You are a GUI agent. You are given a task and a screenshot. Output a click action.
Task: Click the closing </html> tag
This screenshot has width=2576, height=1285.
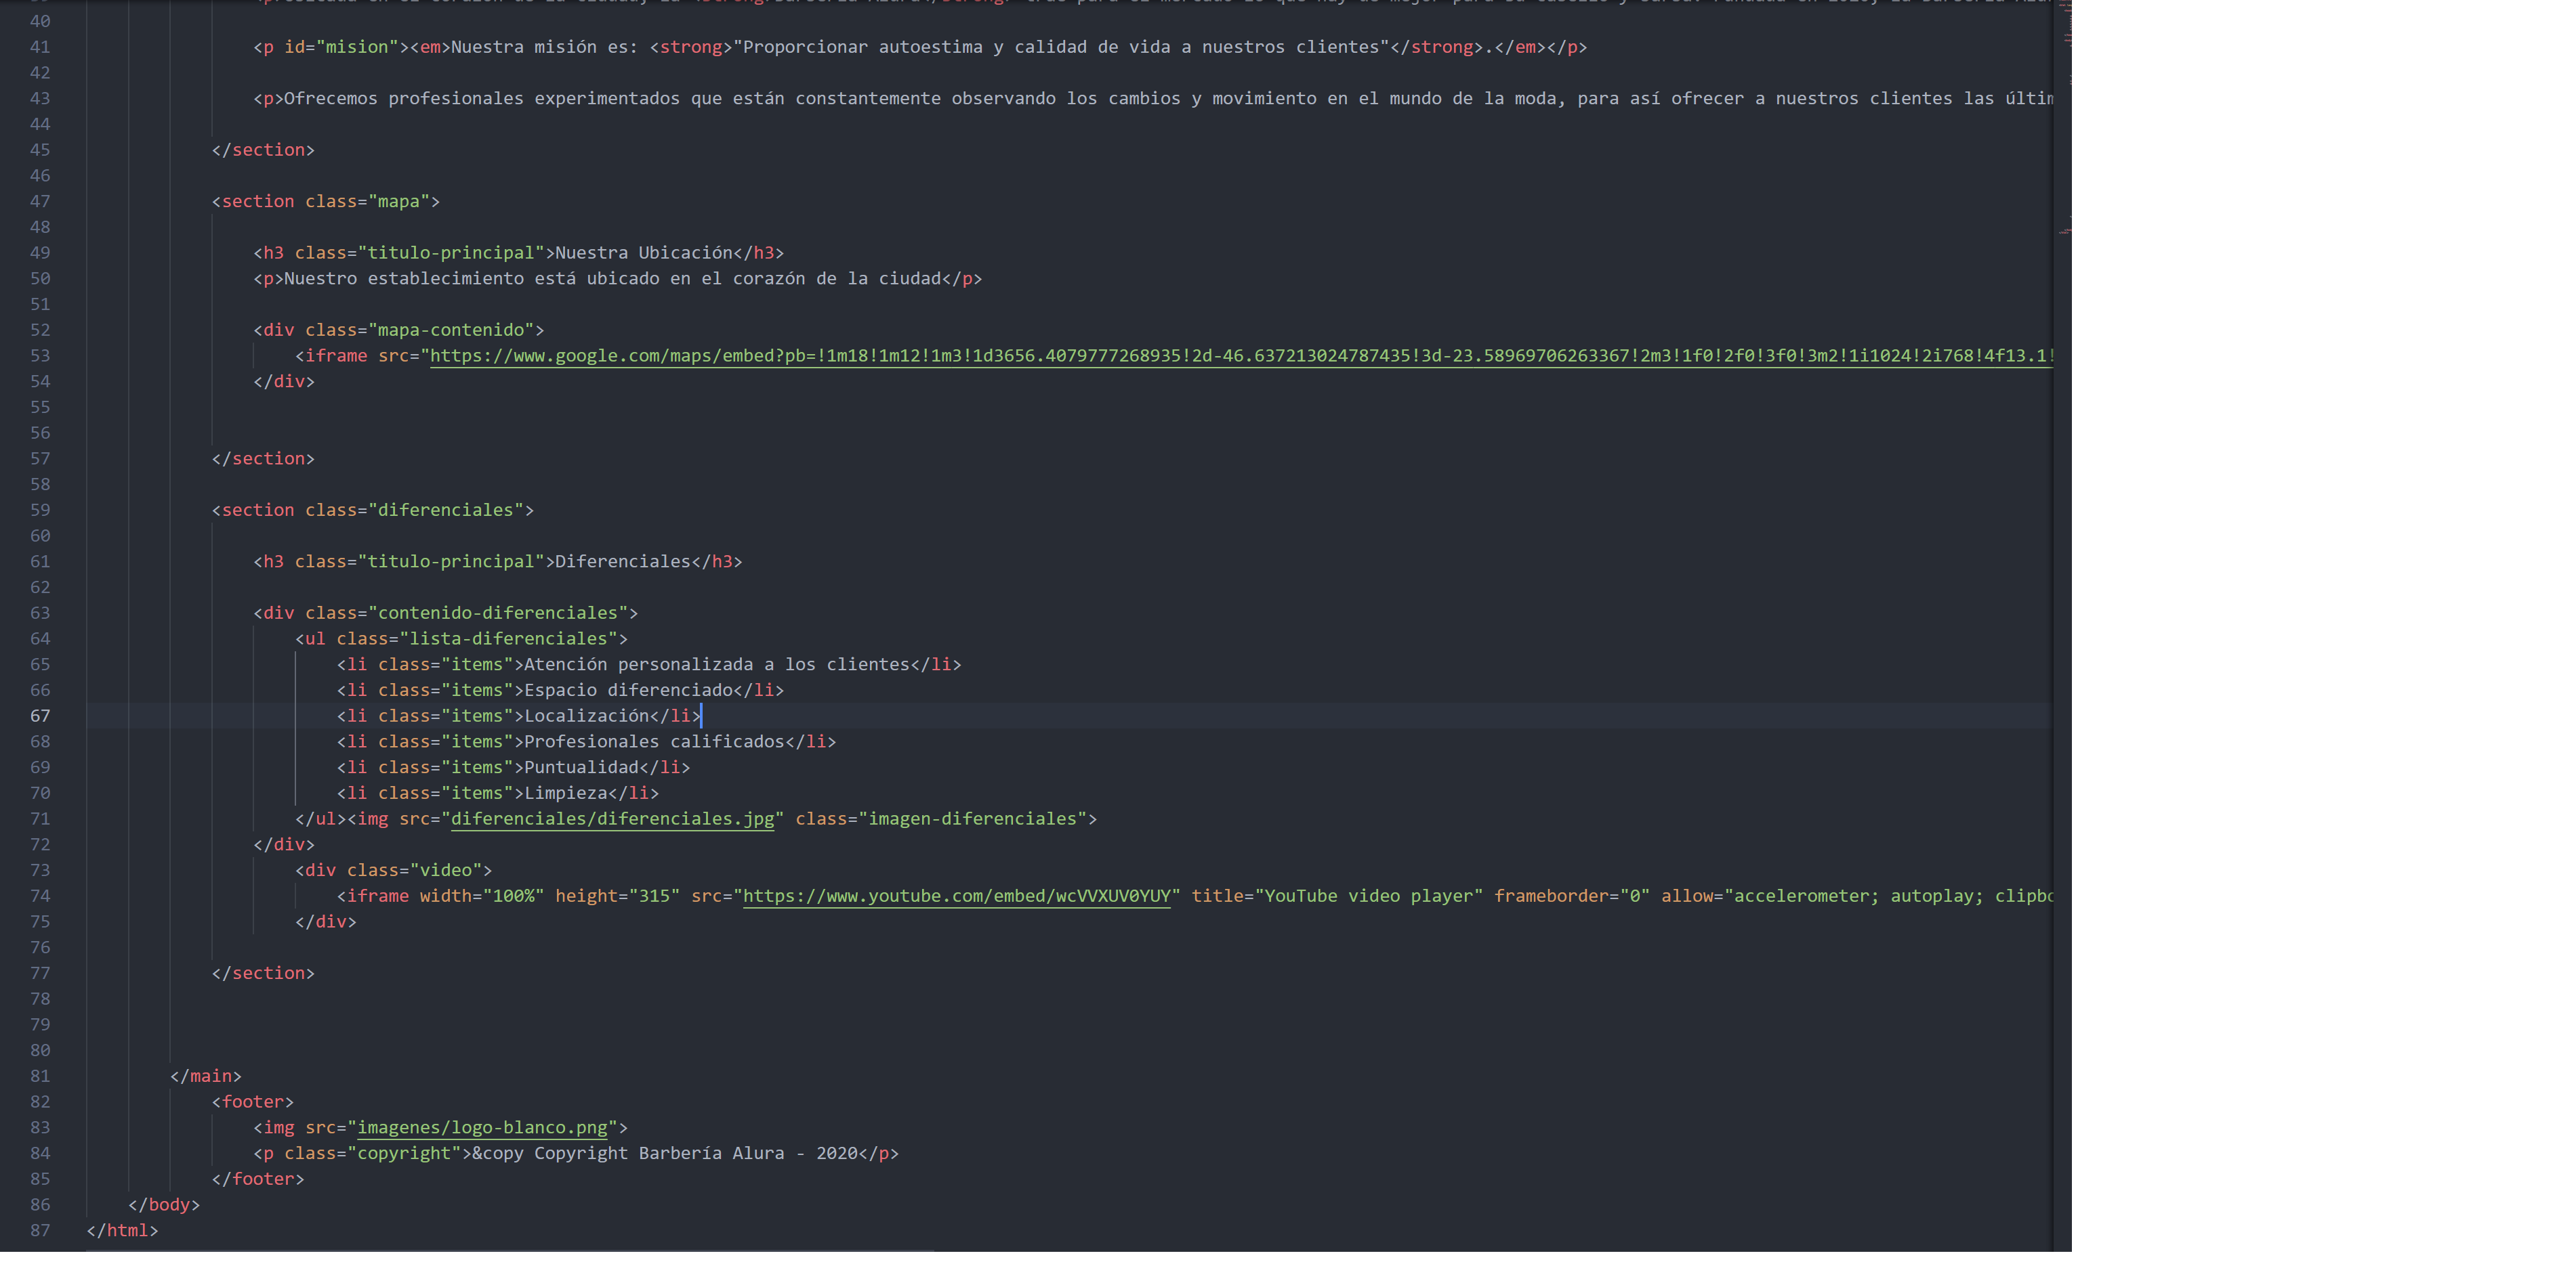[123, 1230]
